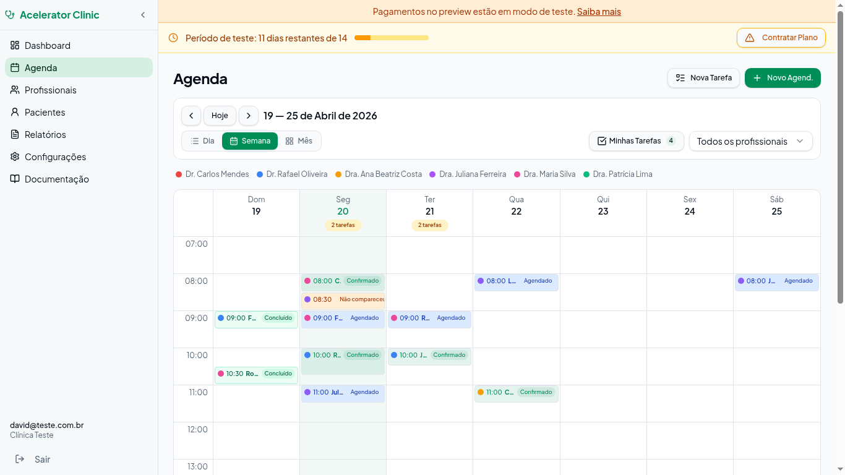
Task: Click the Acelerator Clinic stethoscope logo
Action: [x=10, y=15]
